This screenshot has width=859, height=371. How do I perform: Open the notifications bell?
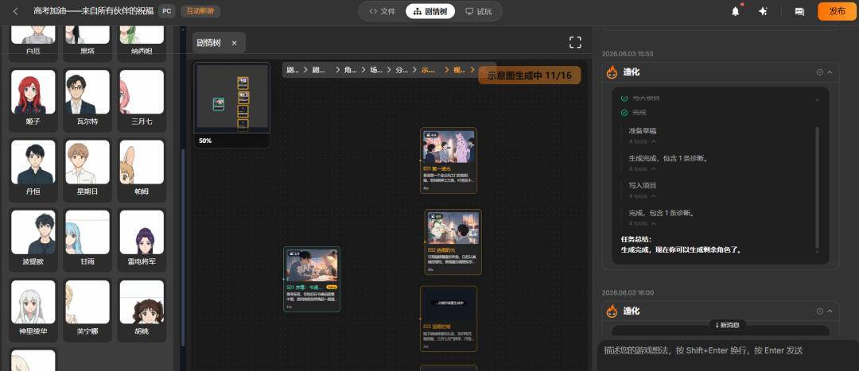tap(735, 11)
